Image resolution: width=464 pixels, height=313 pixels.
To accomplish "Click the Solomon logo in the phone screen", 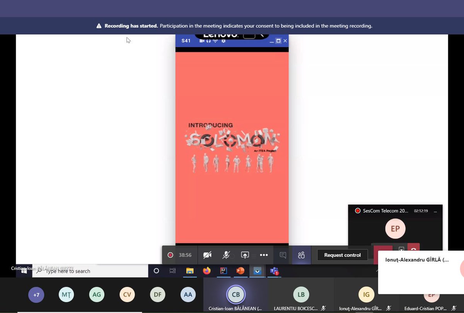I will coord(232,140).
